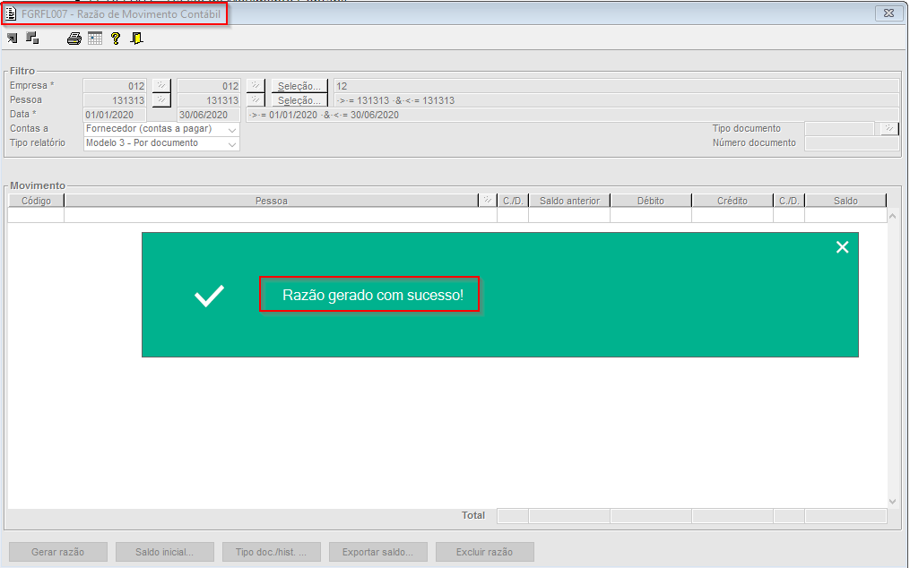Open the calendar grid toolbar icon

(95, 39)
